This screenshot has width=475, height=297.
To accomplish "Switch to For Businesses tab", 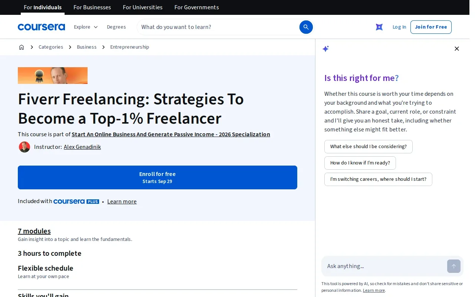I will click(92, 7).
